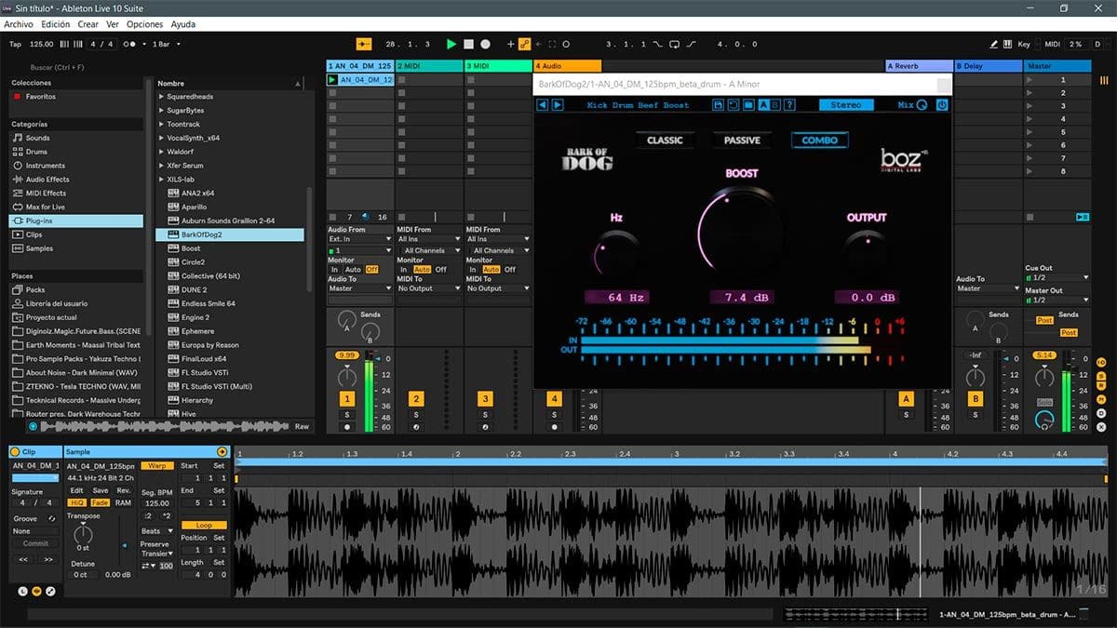Open the Ver menu
Image resolution: width=1117 pixels, height=628 pixels.
(113, 24)
